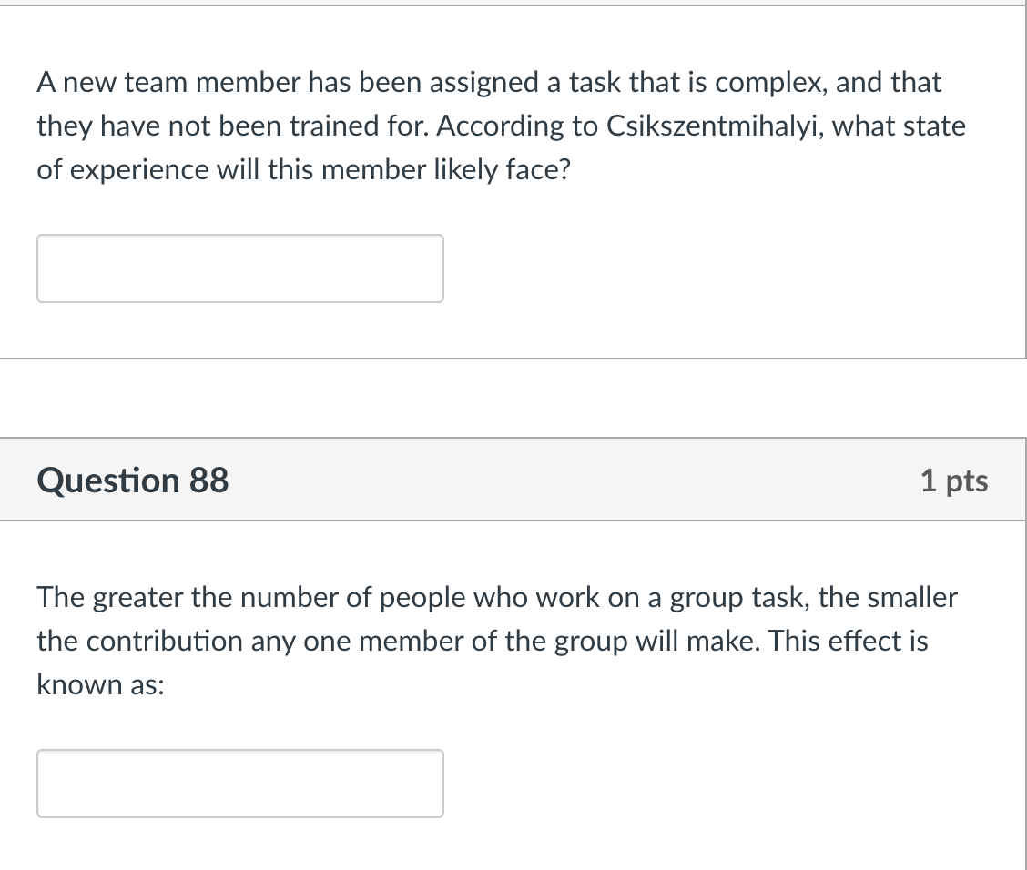
Task: Click the words 'This effect is'
Action: point(848,641)
